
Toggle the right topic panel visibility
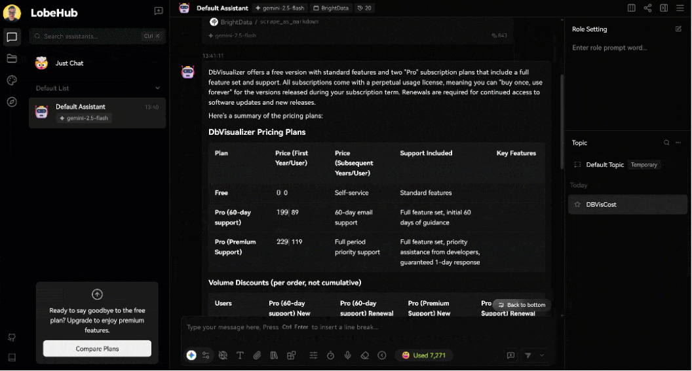[664, 8]
